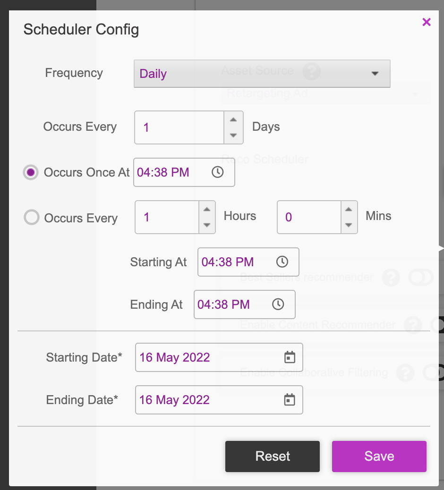Open clock picker for Ending At time

278,304
